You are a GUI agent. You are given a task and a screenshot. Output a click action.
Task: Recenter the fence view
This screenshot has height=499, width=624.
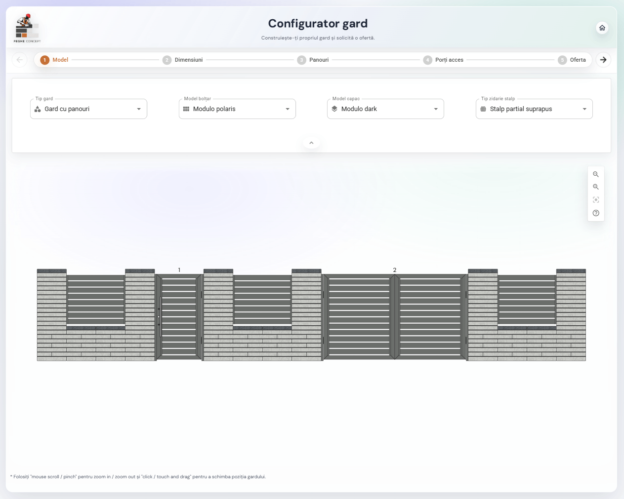[x=596, y=200]
